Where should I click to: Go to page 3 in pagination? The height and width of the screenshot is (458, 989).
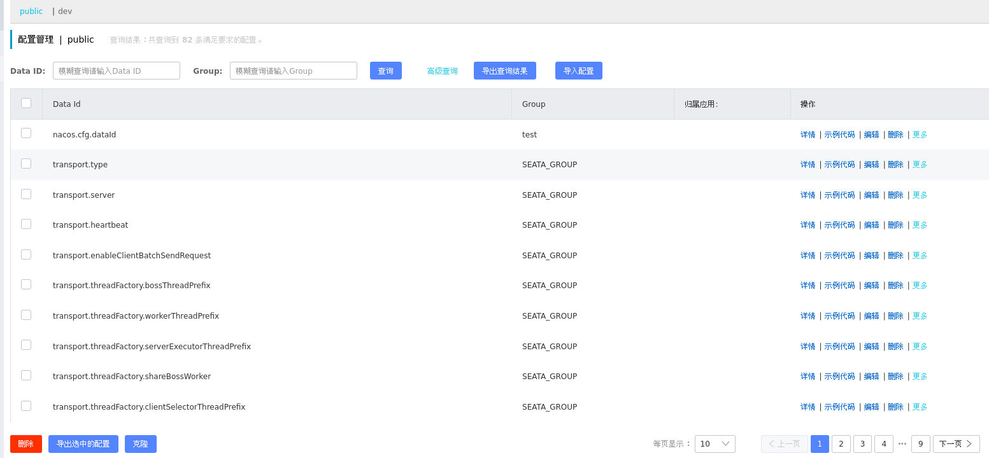coord(862,443)
